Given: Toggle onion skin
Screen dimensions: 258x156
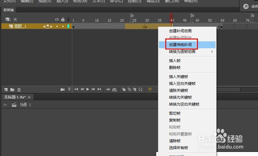Looking at the screenshot, I should coord(124,89).
